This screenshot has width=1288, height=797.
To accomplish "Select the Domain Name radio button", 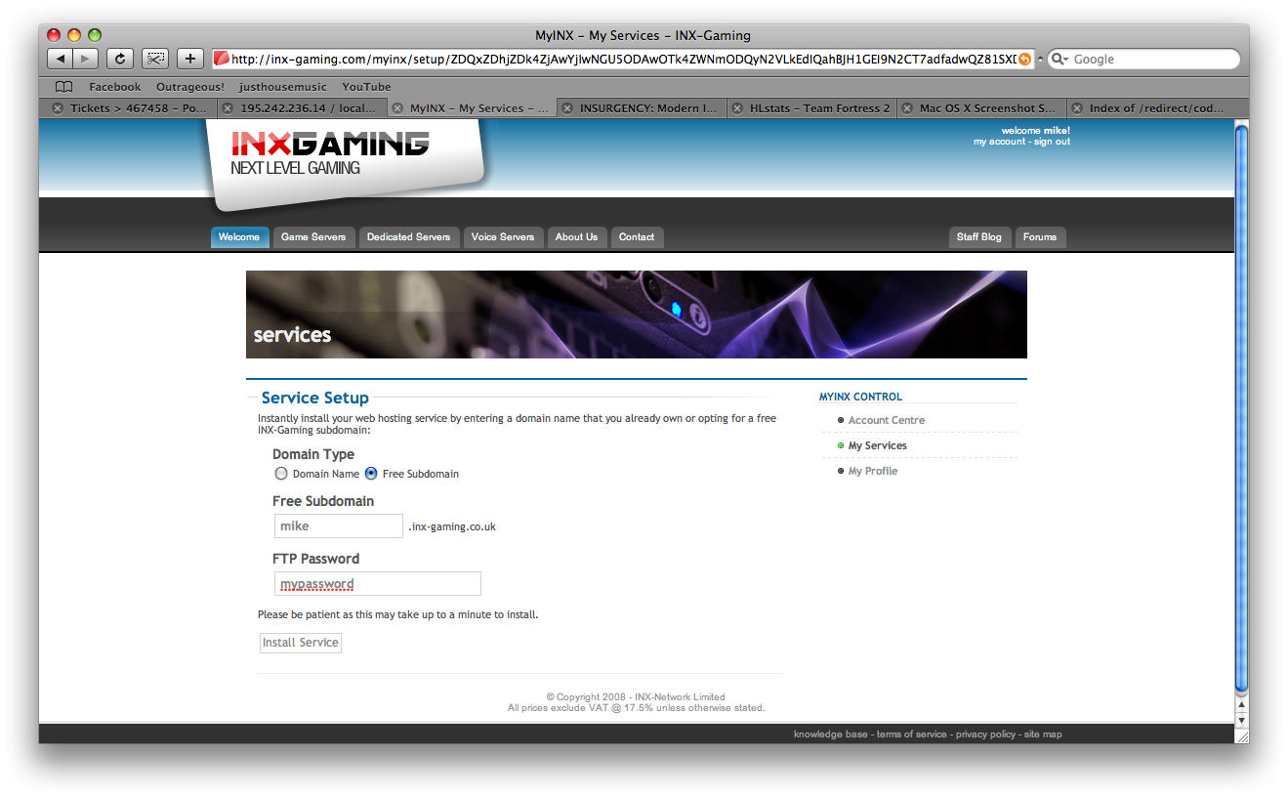I will point(281,474).
